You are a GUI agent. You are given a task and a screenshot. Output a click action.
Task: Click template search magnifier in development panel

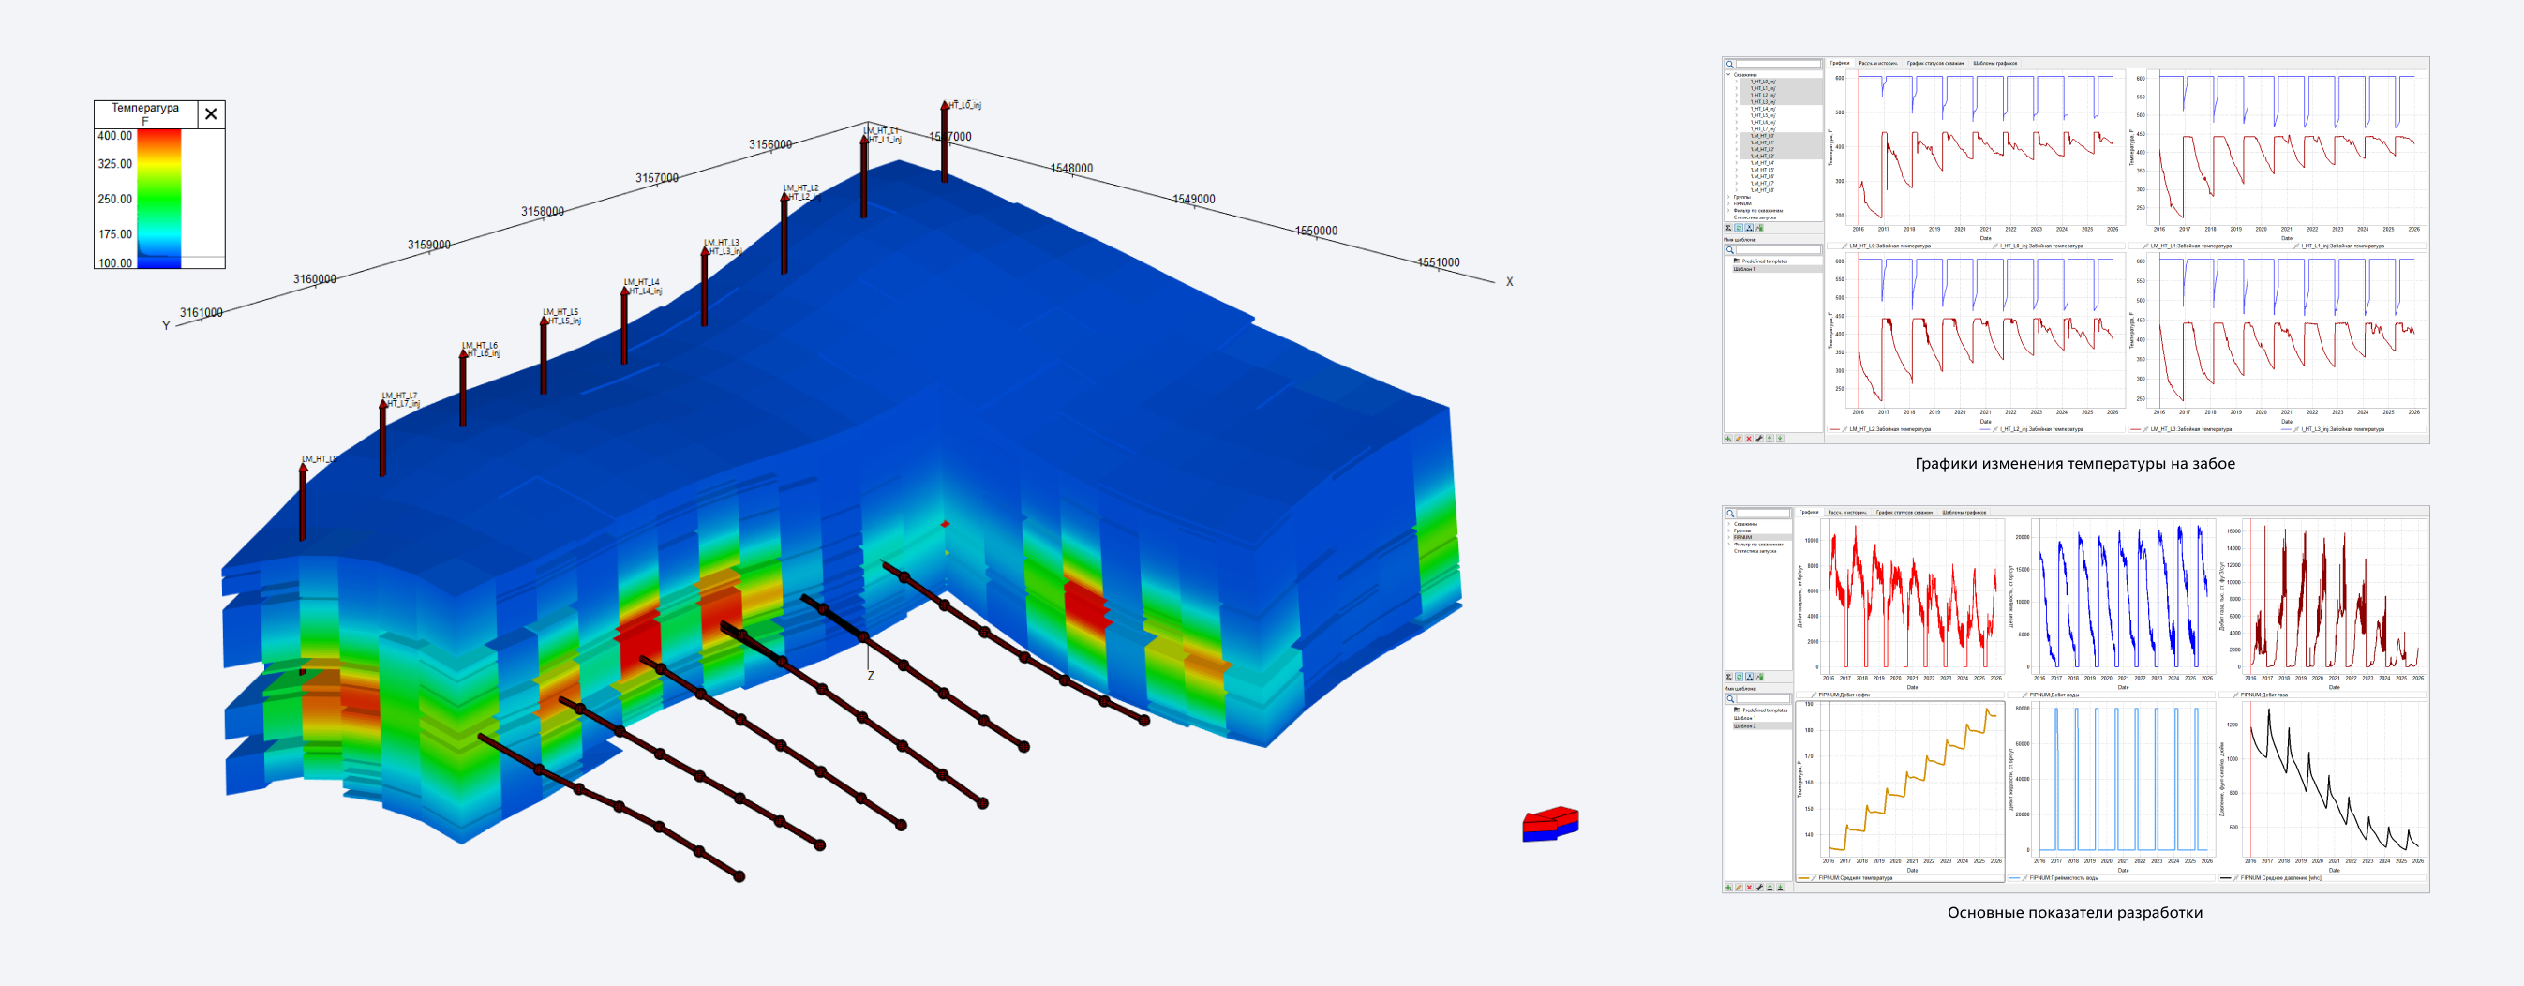click(1731, 699)
